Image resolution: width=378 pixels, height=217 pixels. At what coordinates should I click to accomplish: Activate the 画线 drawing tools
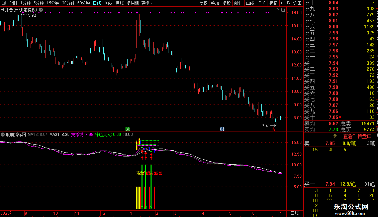click(250, 3)
